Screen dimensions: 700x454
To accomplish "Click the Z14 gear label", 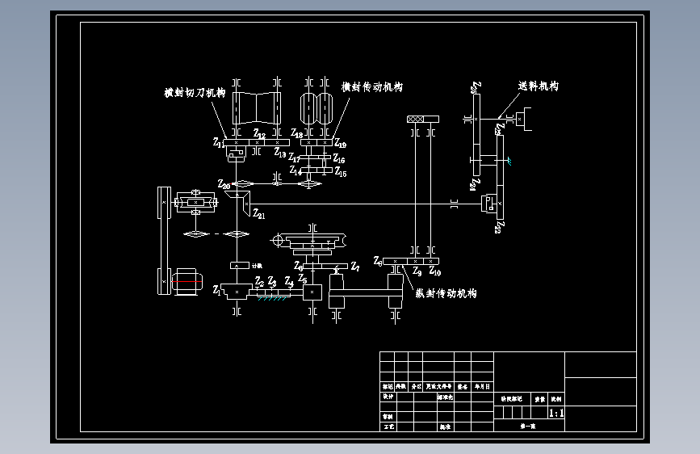I will click(x=296, y=170).
